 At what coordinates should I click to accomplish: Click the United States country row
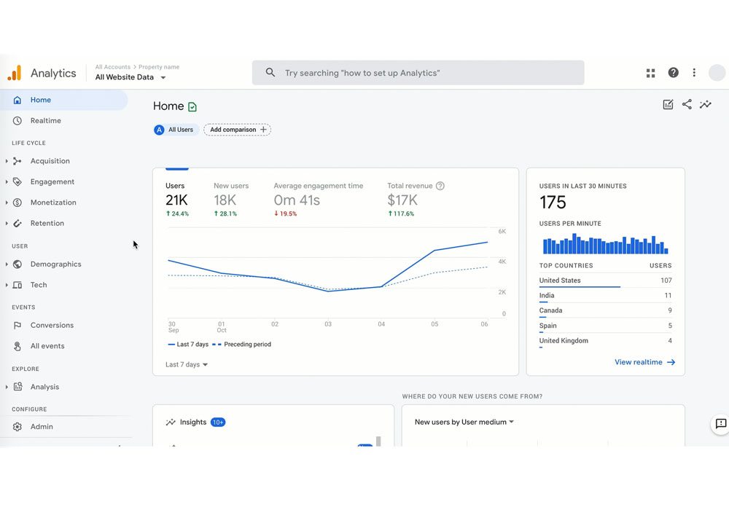pos(605,280)
